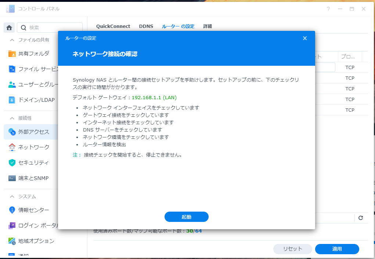This screenshot has height=259, width=375.
Task: Open 共有フォルダ folder icon
Action: (12, 54)
